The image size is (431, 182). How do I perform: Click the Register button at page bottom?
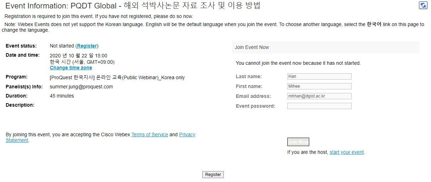point(213,175)
